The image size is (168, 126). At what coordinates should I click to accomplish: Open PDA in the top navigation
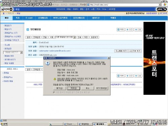pos(98,9)
